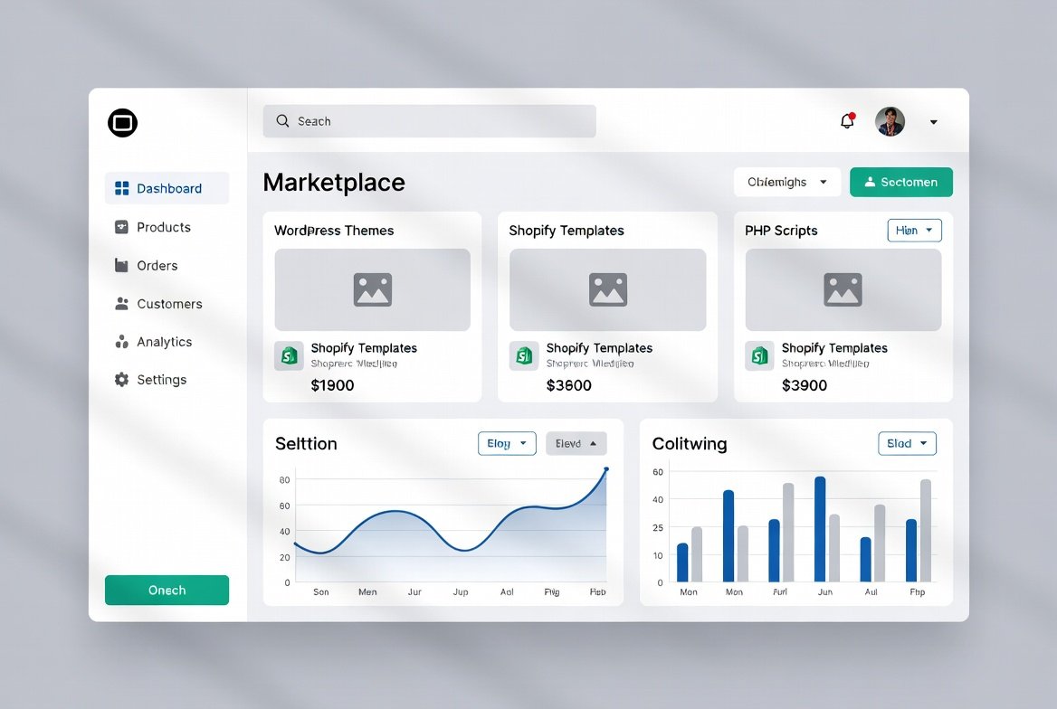The image size is (1057, 709).
Task: Click the app logo in the top-left corner
Action: [x=122, y=123]
